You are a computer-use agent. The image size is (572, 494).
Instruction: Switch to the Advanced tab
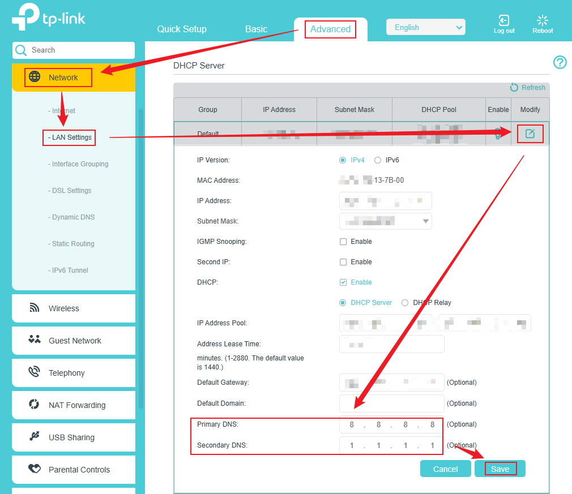coord(330,29)
